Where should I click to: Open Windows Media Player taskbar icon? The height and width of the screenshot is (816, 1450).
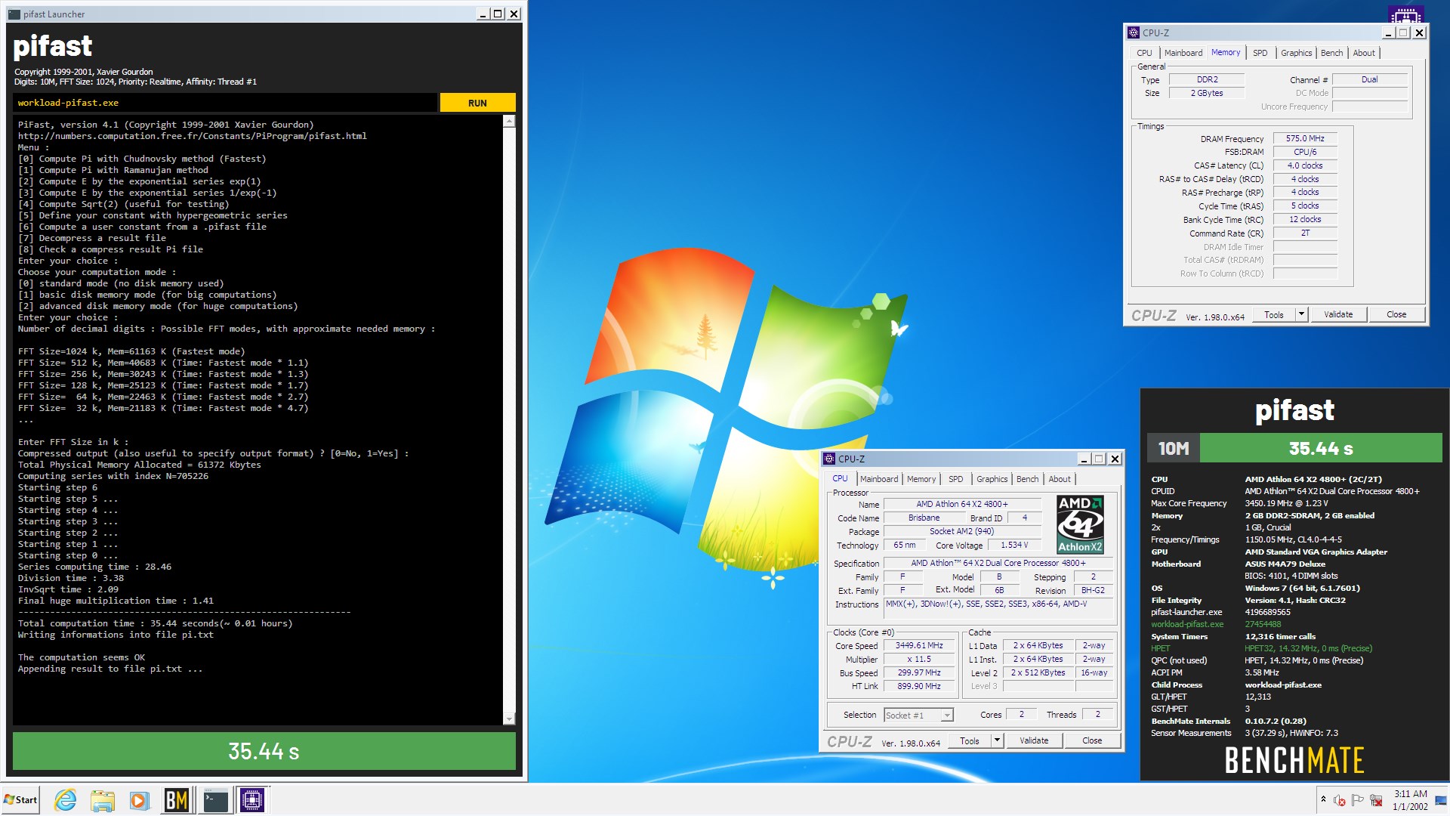pyautogui.click(x=138, y=800)
